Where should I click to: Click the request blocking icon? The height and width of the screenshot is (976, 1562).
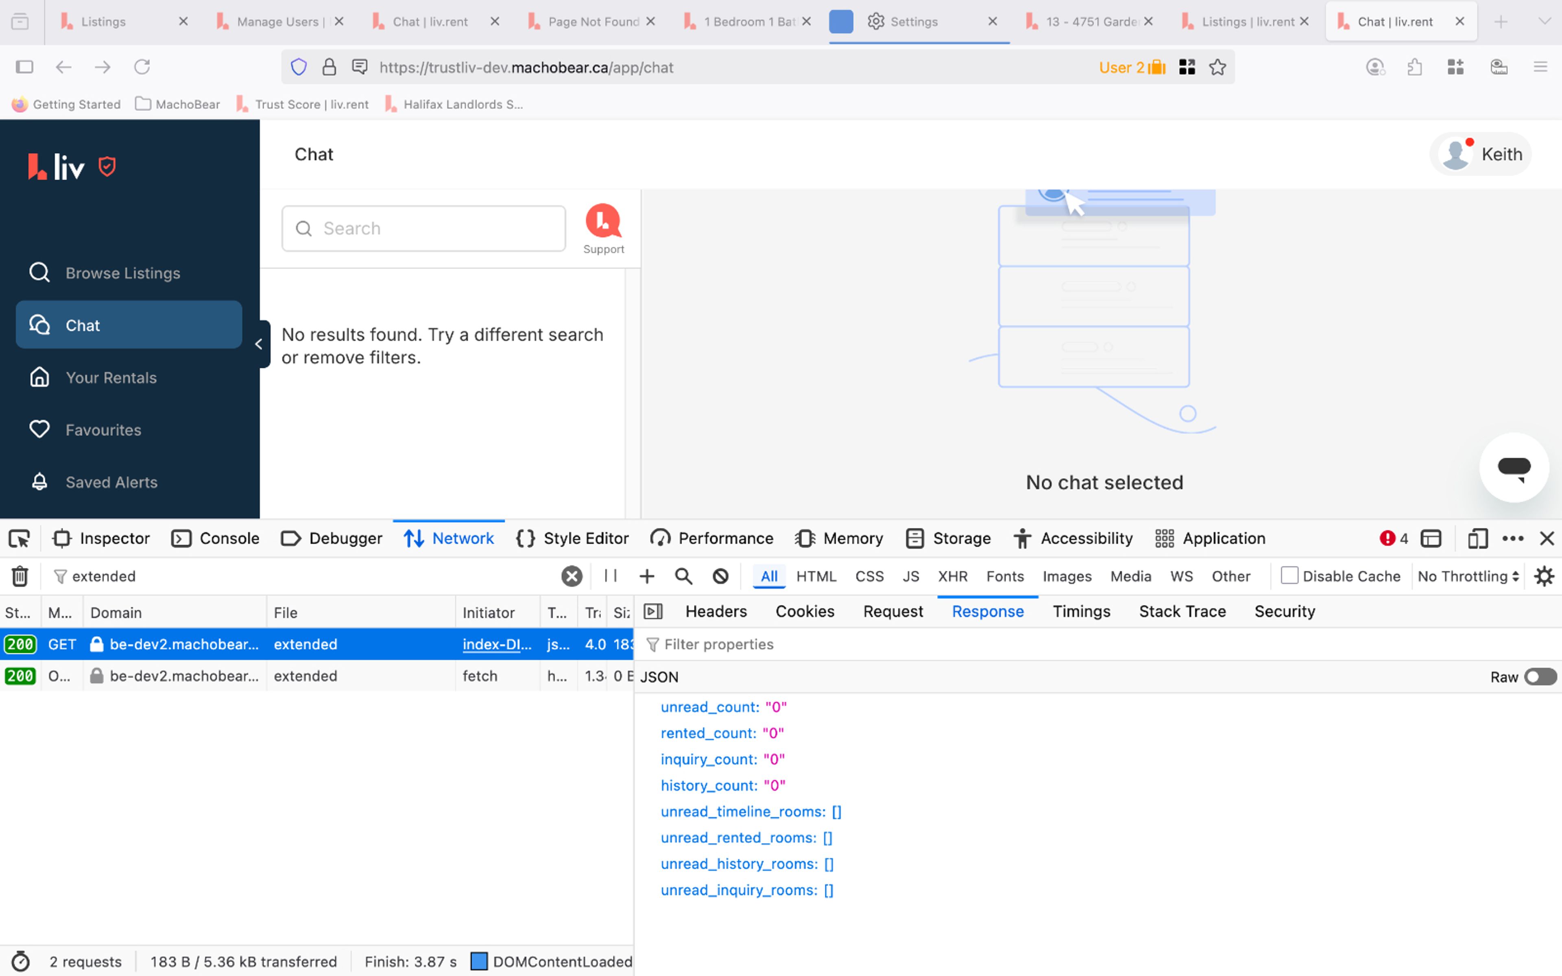pyautogui.click(x=720, y=576)
